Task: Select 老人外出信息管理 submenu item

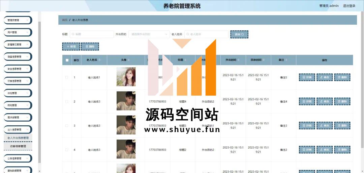Action: coord(18,138)
